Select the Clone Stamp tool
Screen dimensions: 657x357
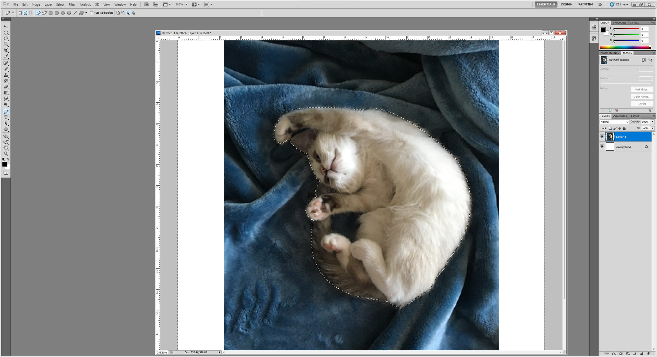[x=6, y=75]
